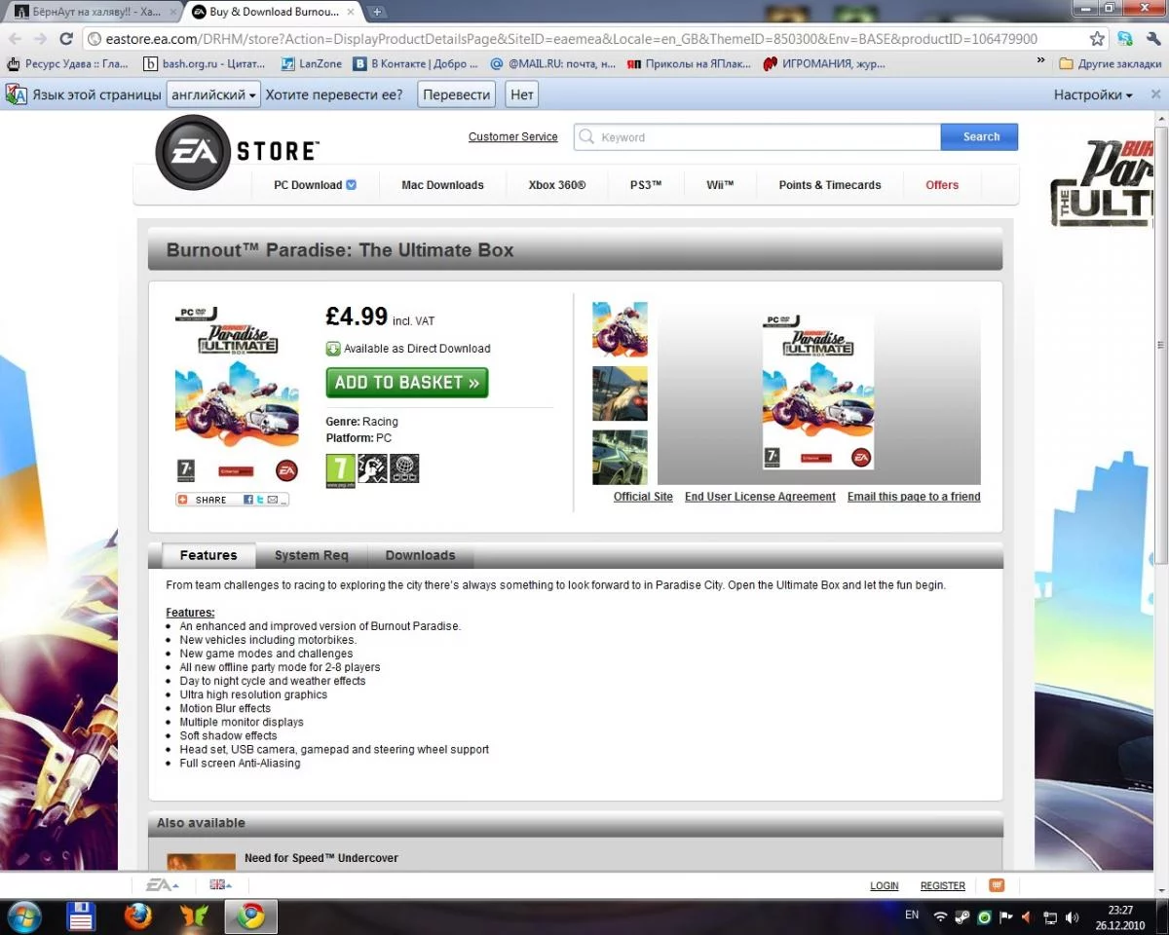The width and height of the screenshot is (1169, 935).
Task: Focus the Keyword search field
Action: pyautogui.click(x=757, y=137)
